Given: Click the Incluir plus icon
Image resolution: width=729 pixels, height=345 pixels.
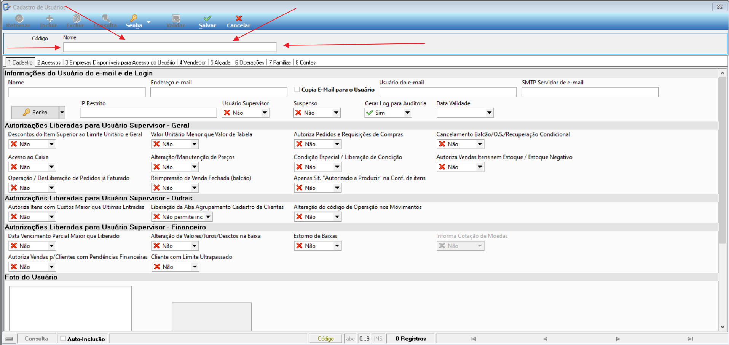Looking at the screenshot, I should (49, 18).
